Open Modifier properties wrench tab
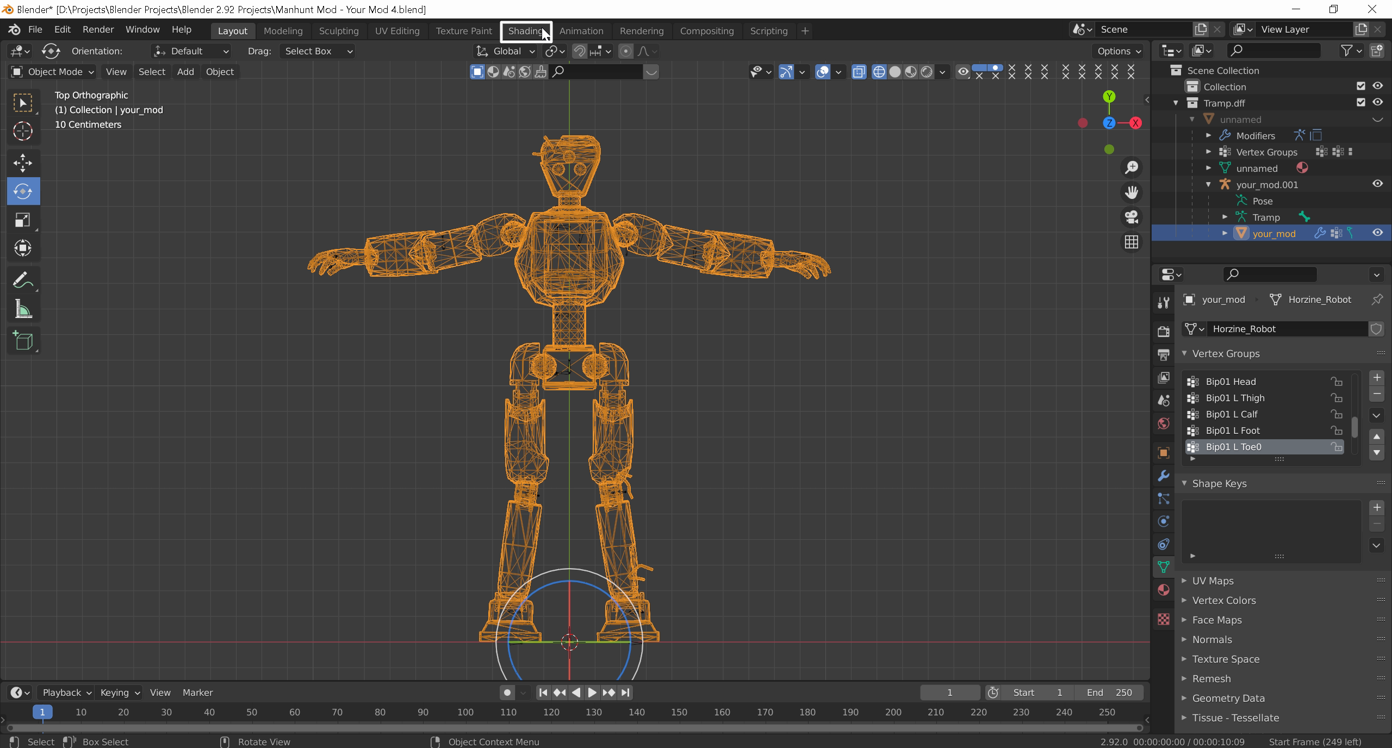Image resolution: width=1392 pixels, height=748 pixels. (1163, 476)
